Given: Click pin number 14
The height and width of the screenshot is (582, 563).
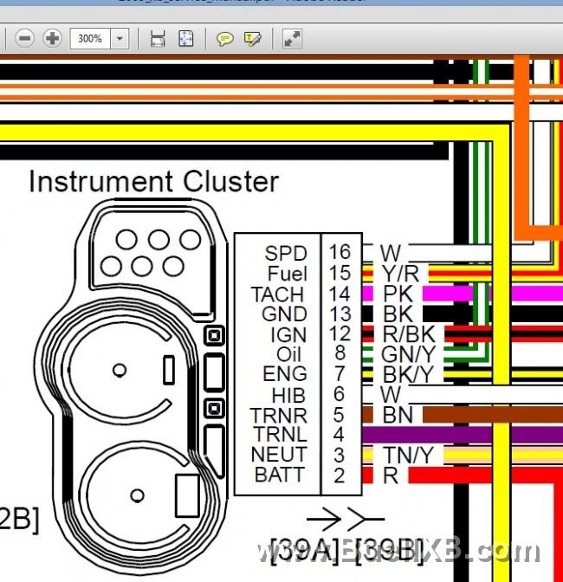Looking at the screenshot, I should pos(340,294).
